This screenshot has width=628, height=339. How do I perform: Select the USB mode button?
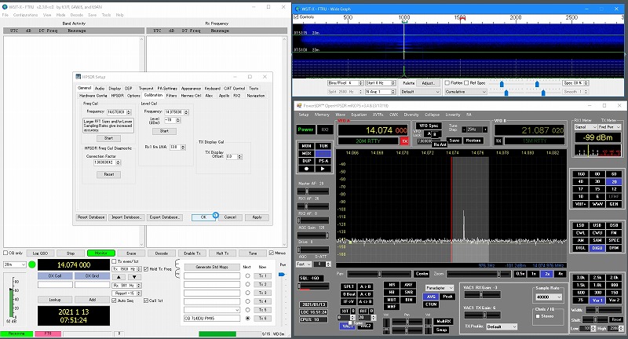[597, 225]
